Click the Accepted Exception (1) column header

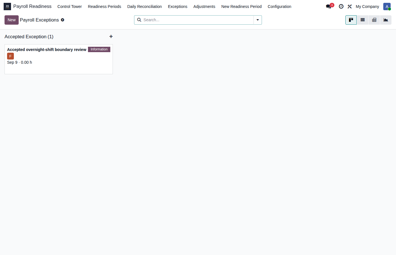(x=29, y=37)
